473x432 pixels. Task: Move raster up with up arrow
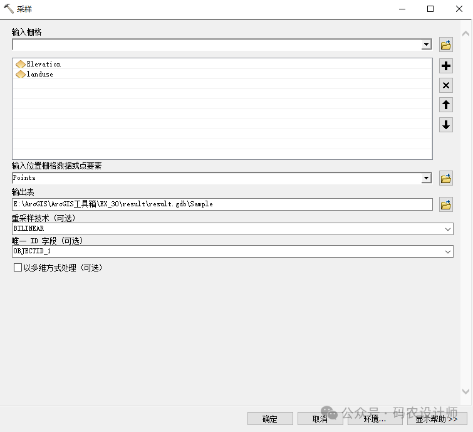pyautogui.click(x=446, y=105)
